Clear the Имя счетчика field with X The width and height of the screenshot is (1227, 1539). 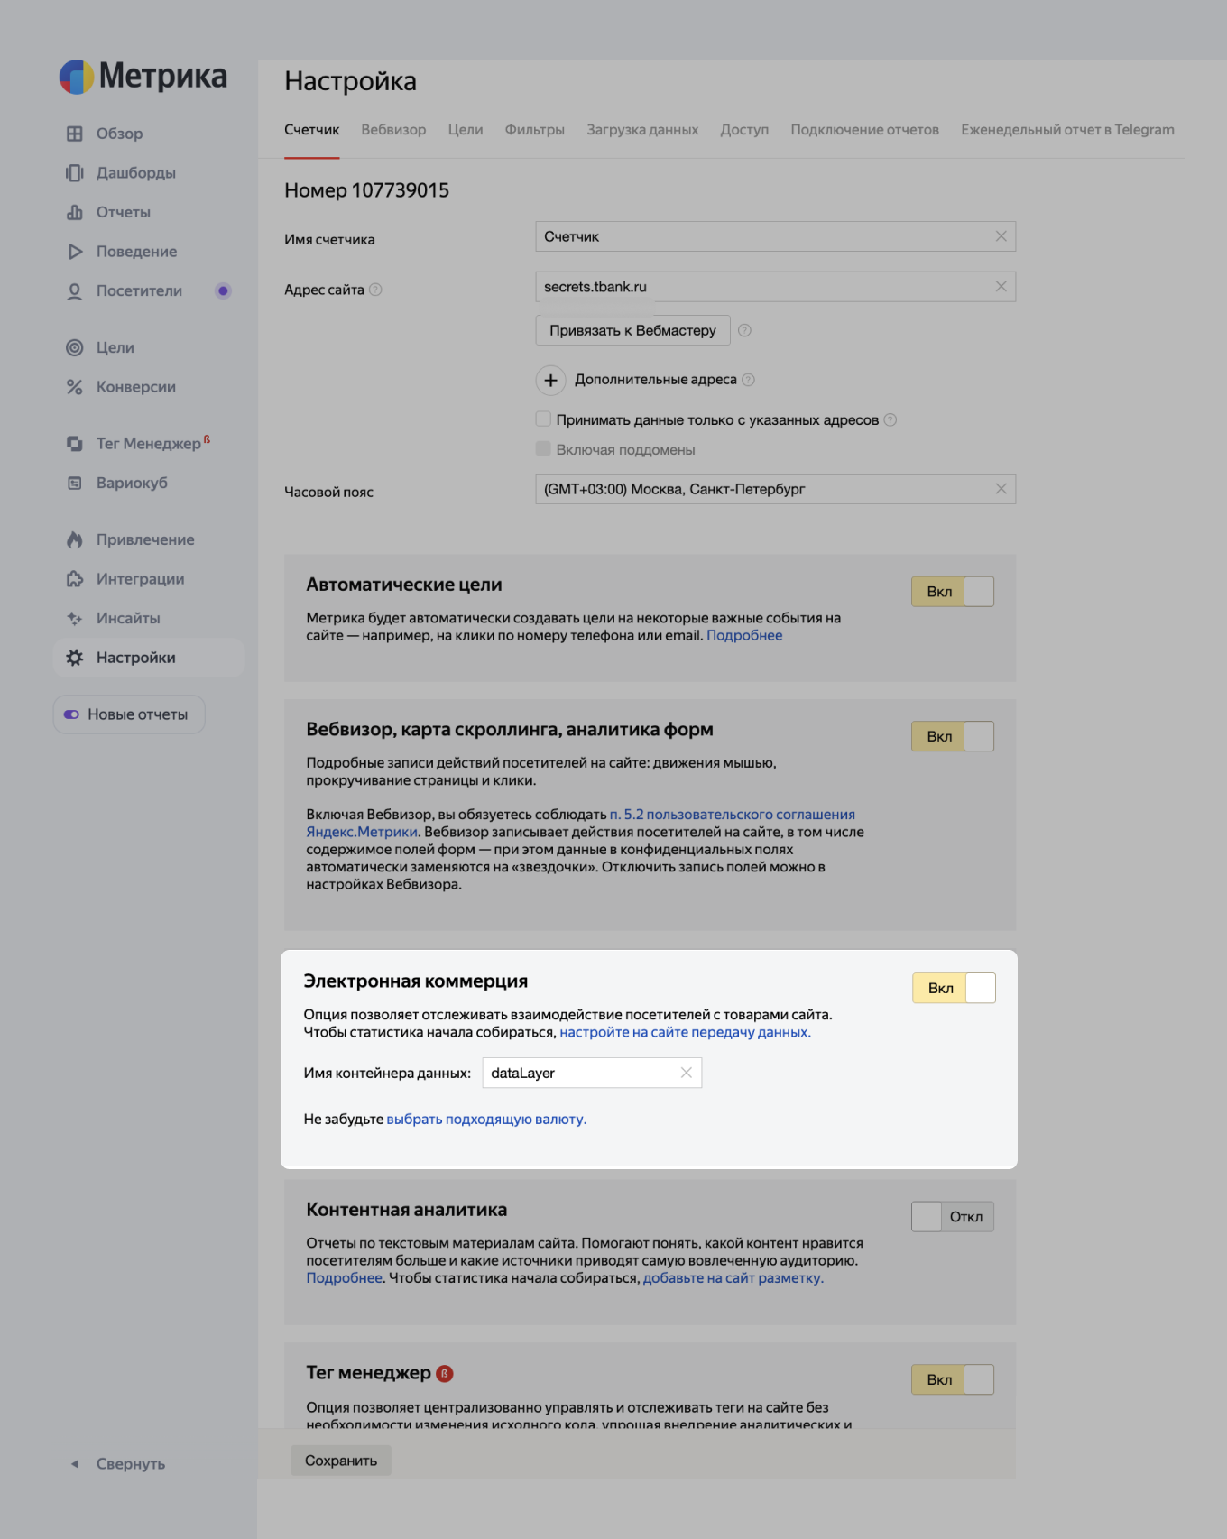pos(1001,236)
